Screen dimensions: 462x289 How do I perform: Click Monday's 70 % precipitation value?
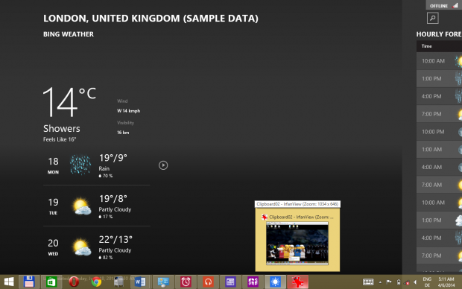tap(106, 176)
